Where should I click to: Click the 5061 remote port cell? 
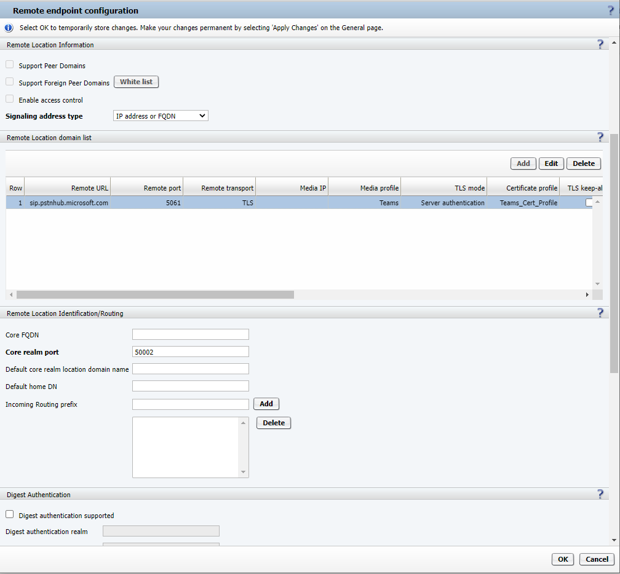point(147,203)
